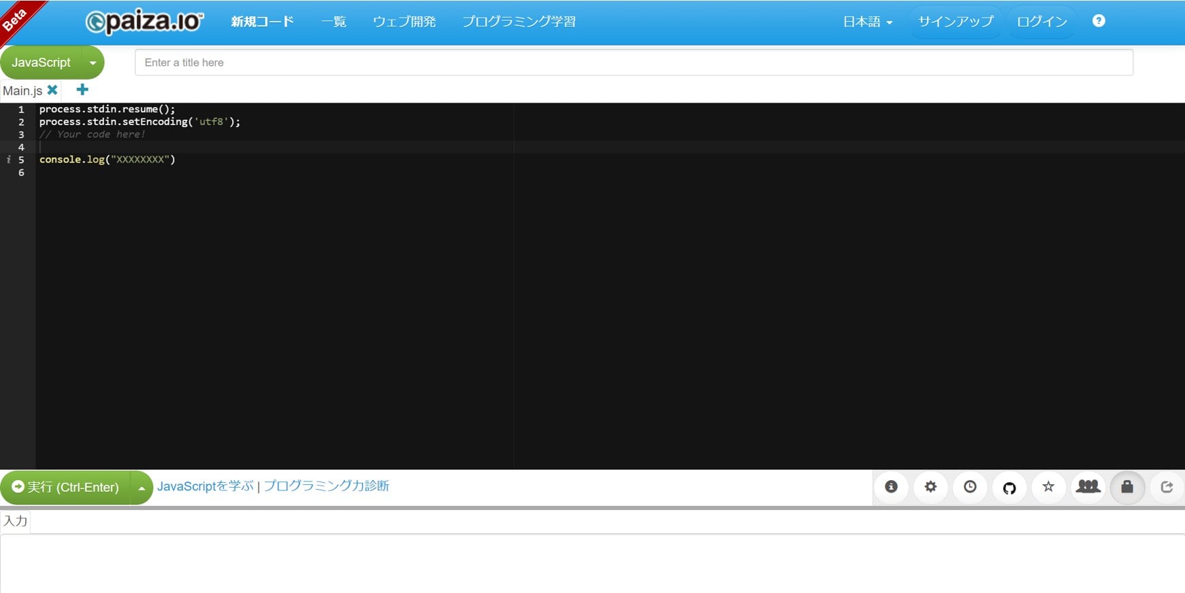Expand the JavaScript language dropdown arrow
Screen dimensions: 1185x593
[x=93, y=63]
